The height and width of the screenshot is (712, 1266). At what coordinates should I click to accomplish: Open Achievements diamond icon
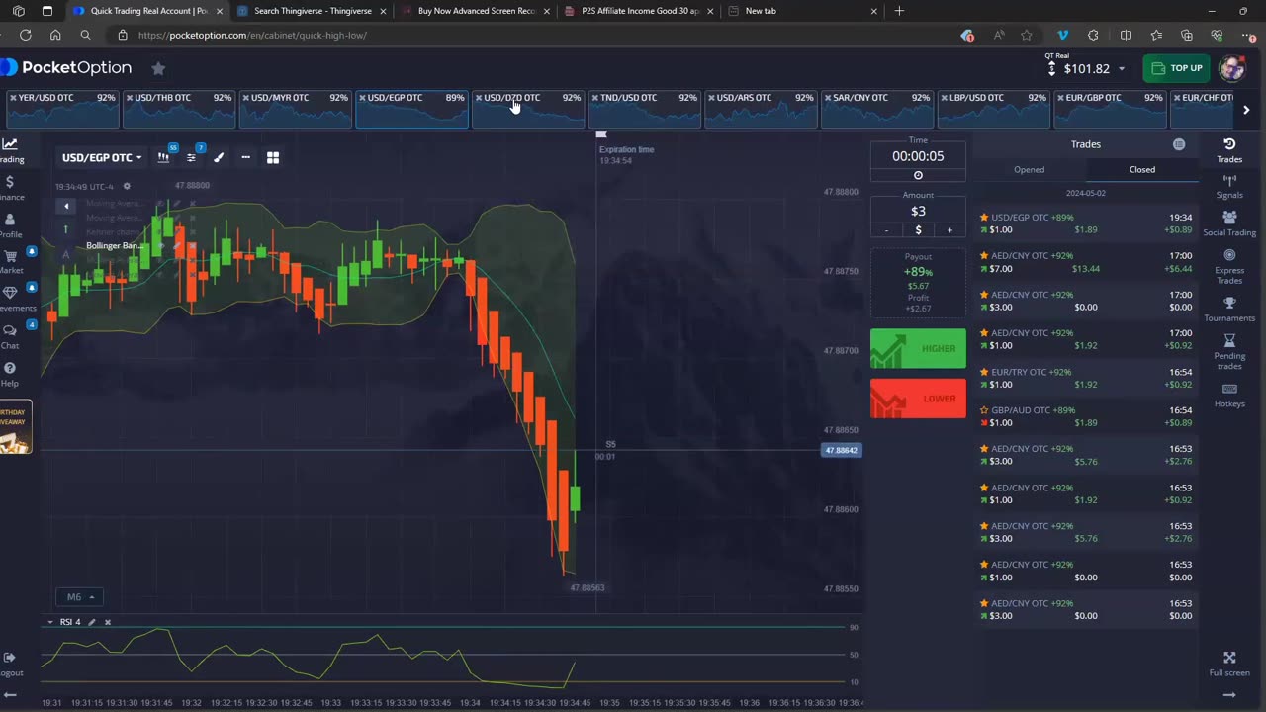pyautogui.click(x=10, y=299)
